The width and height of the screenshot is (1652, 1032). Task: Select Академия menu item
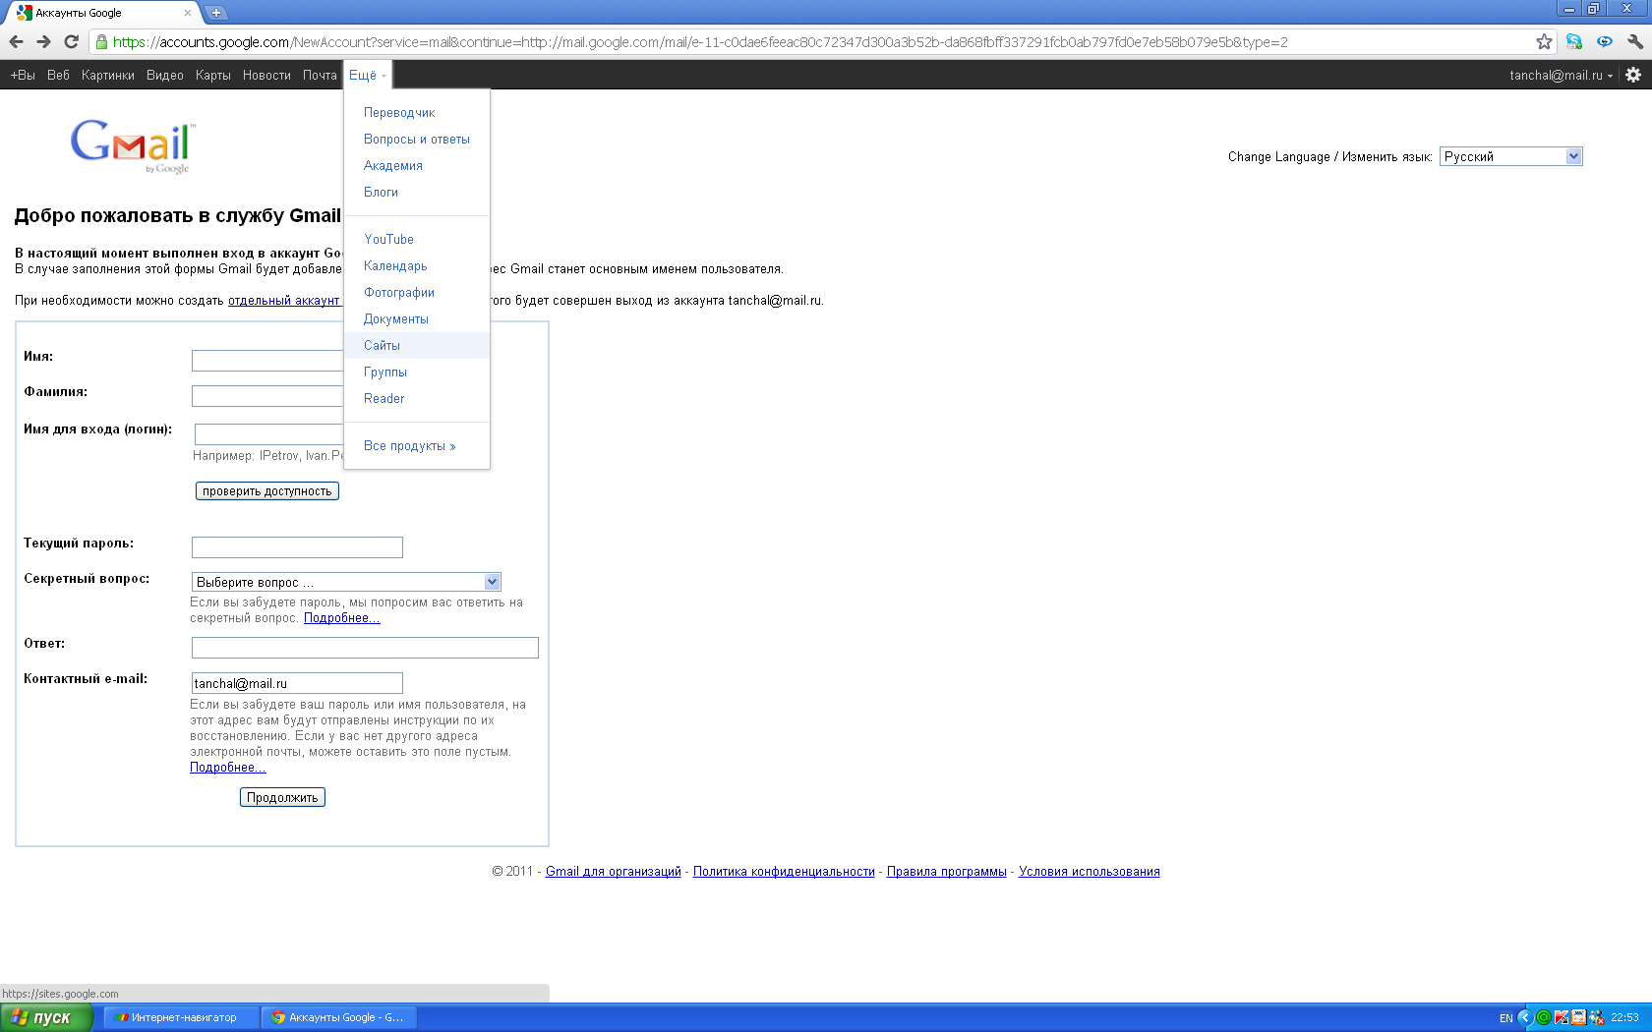coord(417,166)
